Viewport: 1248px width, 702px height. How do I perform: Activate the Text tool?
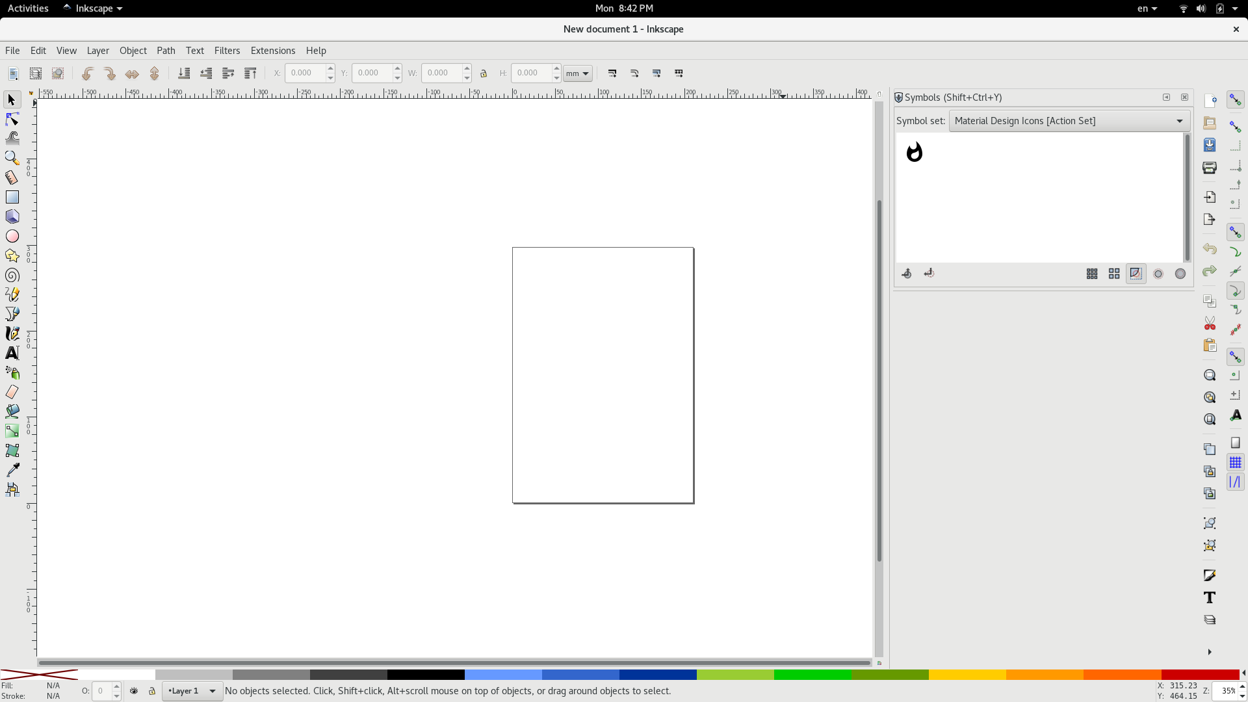pyautogui.click(x=12, y=353)
